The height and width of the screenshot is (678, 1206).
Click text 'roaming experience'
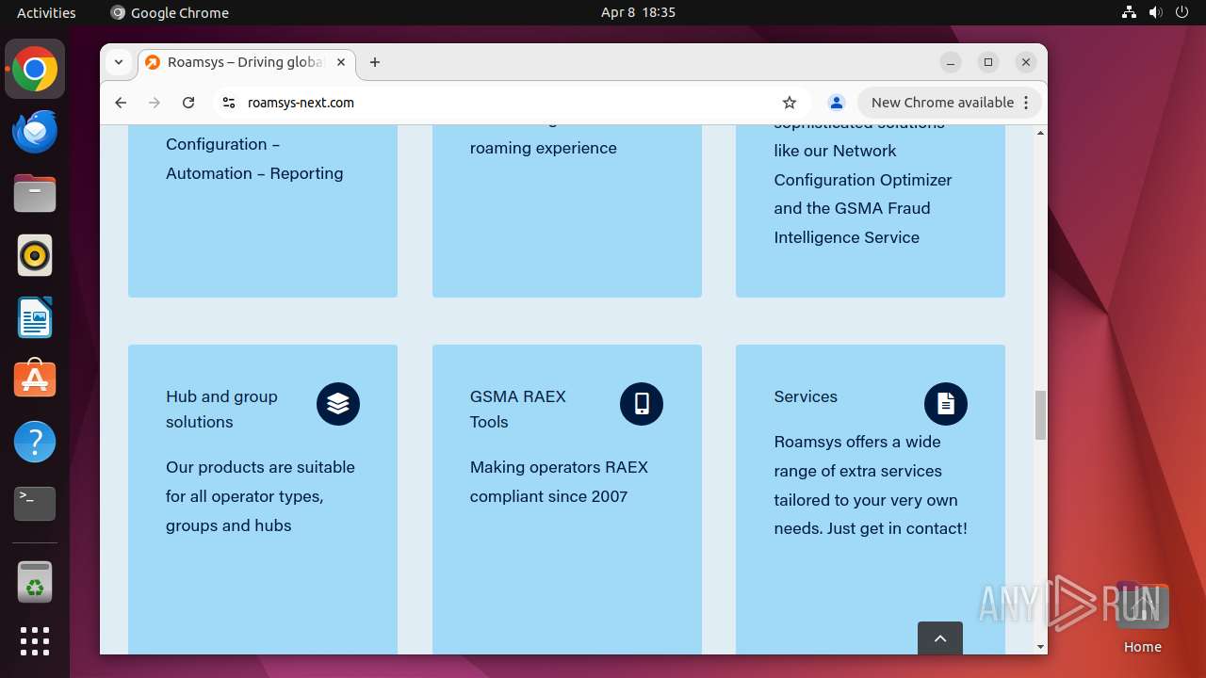click(544, 148)
